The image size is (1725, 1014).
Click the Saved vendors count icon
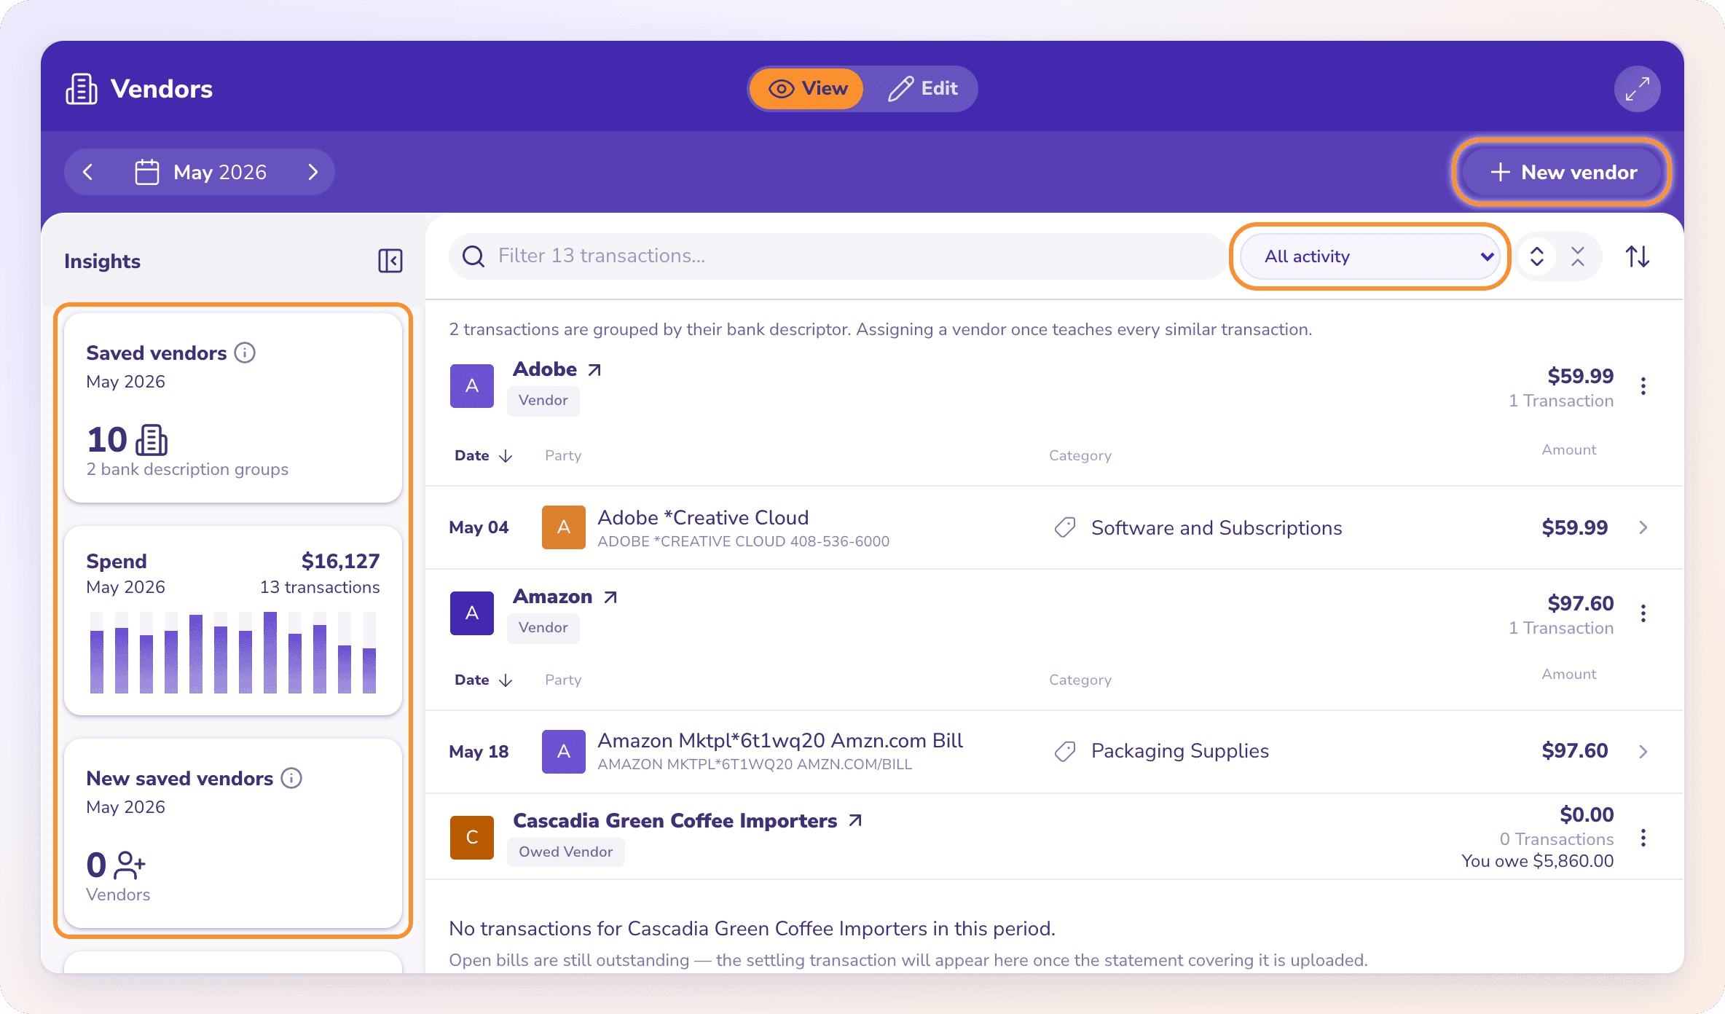tap(152, 440)
